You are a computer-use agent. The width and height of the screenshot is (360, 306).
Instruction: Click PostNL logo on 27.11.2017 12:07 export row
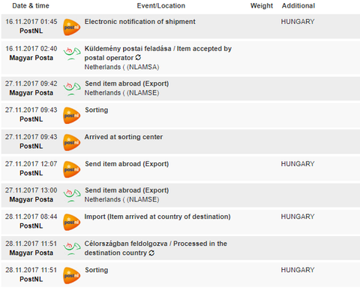71,169
